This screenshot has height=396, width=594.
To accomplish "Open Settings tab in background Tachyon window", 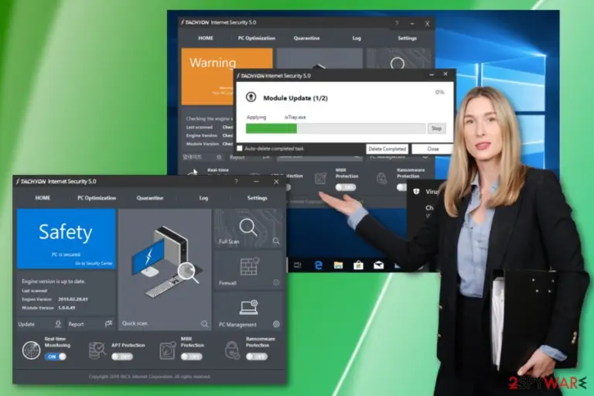I will (408, 38).
